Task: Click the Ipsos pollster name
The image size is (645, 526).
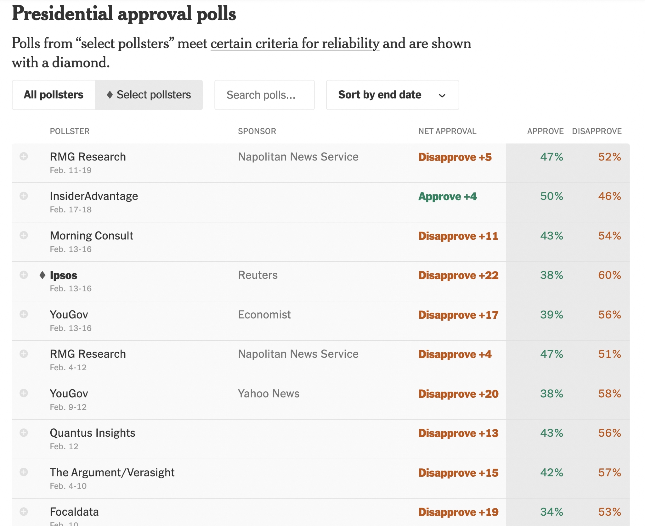Action: pos(64,275)
